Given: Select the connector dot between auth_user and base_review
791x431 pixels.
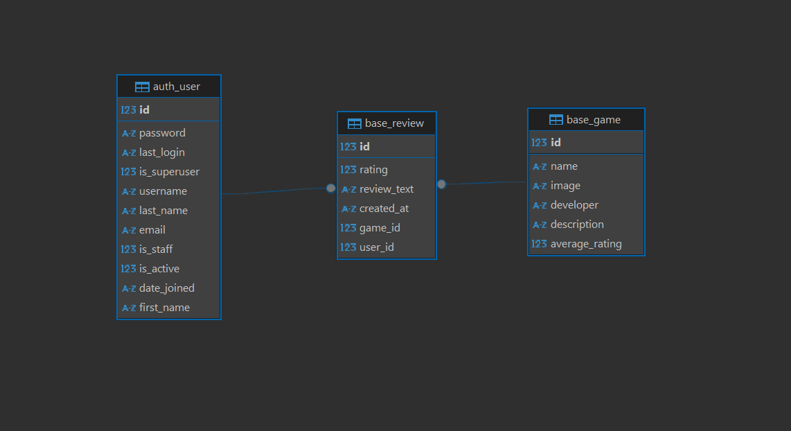Looking at the screenshot, I should point(330,188).
